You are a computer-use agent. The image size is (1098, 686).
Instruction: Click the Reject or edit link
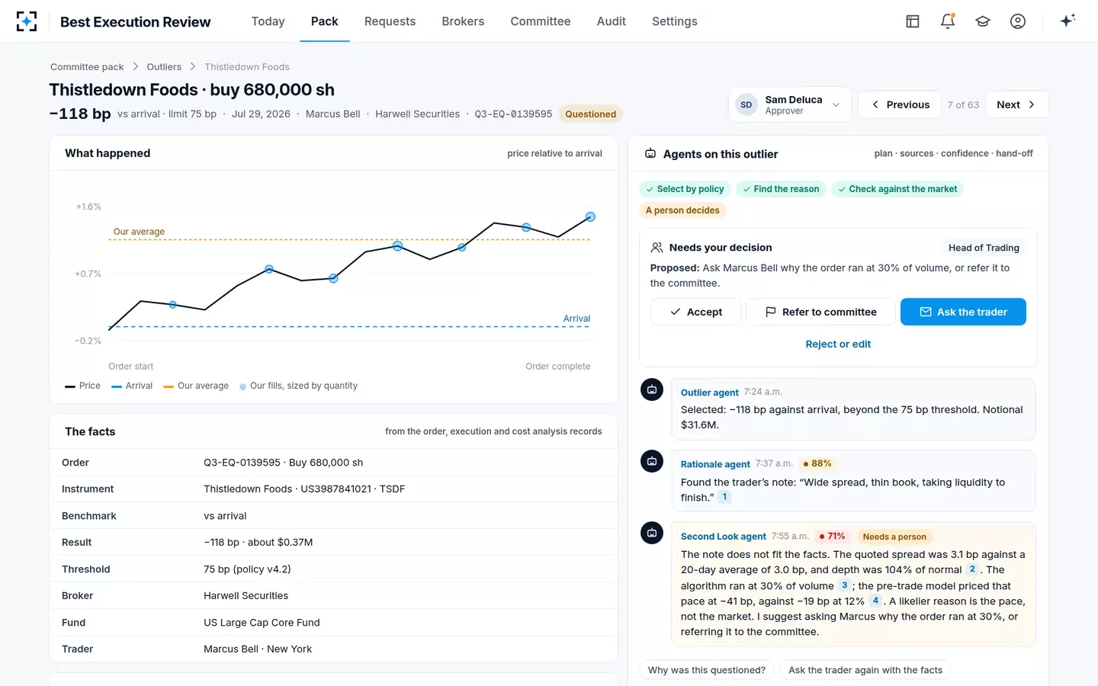[x=838, y=345]
